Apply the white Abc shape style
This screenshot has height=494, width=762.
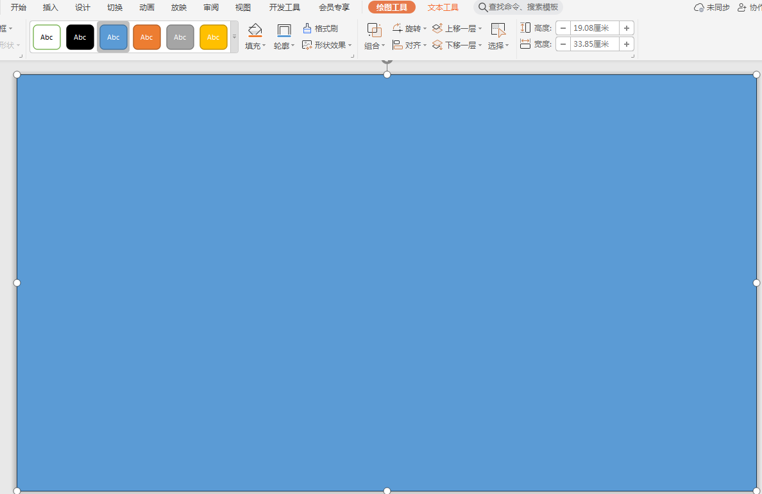click(x=47, y=37)
